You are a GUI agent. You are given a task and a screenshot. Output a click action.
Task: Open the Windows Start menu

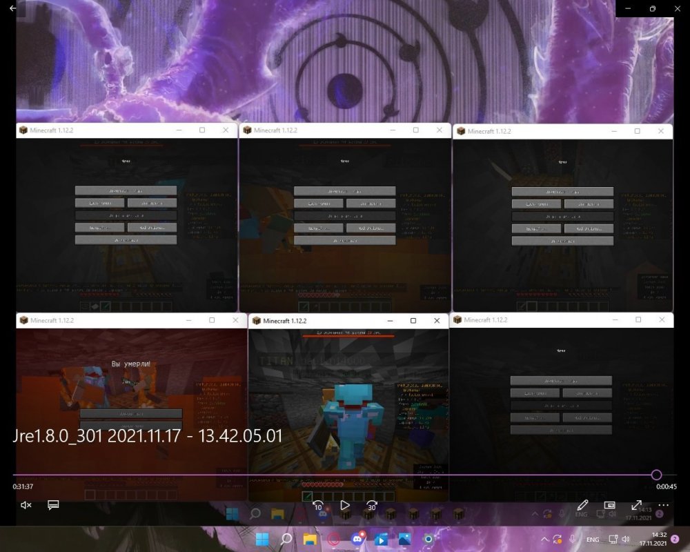(x=262, y=539)
